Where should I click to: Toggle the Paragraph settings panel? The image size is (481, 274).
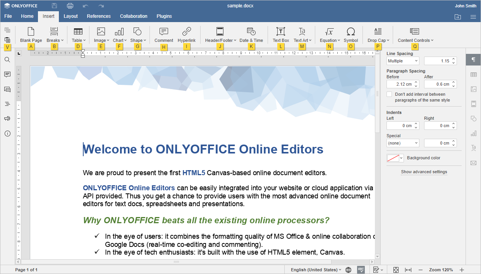pos(473,60)
